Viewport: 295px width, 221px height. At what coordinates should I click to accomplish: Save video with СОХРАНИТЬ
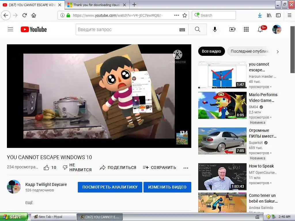[x=159, y=167]
